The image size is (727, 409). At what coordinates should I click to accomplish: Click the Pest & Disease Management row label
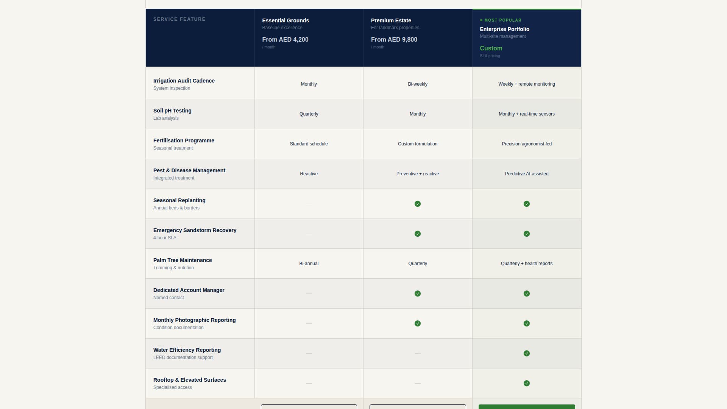[x=189, y=170]
